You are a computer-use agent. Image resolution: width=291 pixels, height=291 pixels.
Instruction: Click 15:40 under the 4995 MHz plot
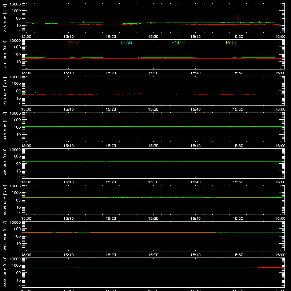pyautogui.click(x=196, y=219)
